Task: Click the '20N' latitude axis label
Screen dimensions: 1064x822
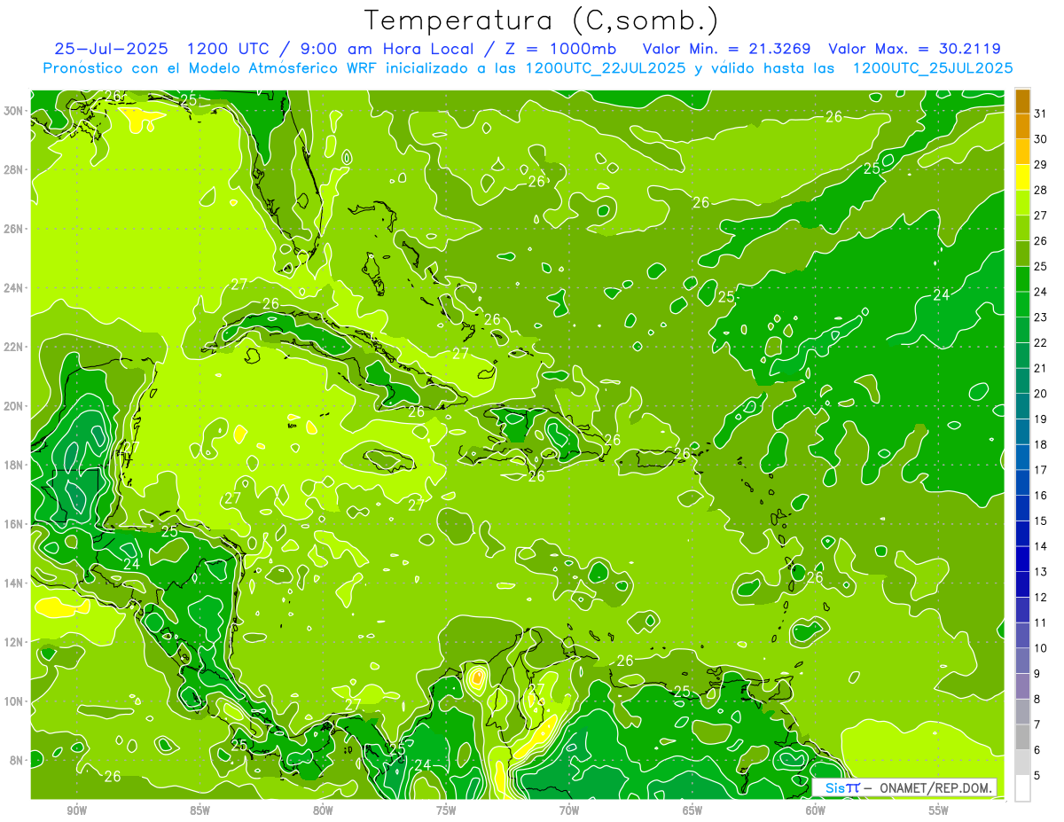Action: pos(14,406)
